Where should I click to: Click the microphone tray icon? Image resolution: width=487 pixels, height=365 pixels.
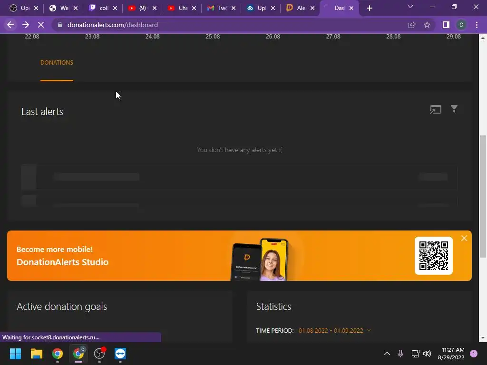pos(400,354)
